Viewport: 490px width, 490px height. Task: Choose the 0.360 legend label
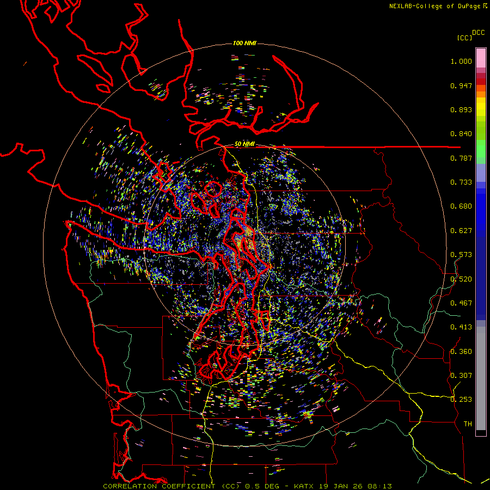pos(461,352)
